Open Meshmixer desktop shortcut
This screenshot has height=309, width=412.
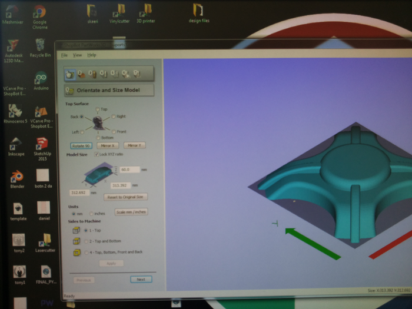pos(12,15)
